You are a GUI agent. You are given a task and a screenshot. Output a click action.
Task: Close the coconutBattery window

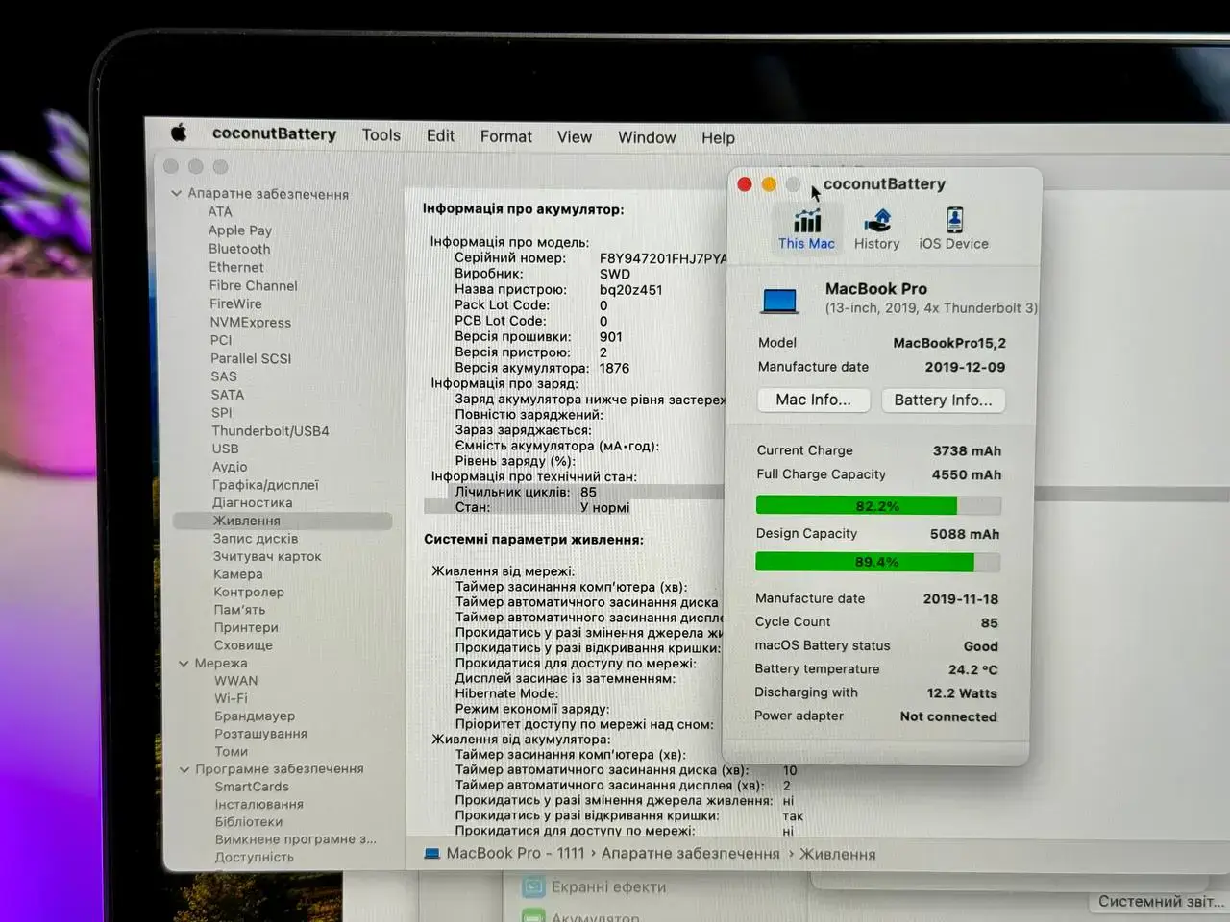click(x=745, y=183)
